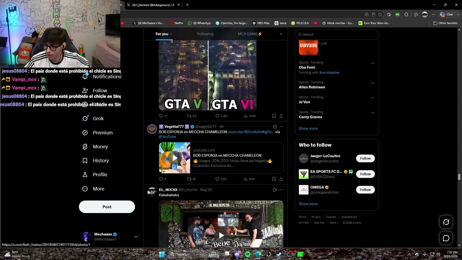Click into the X Search field
The height and width of the screenshot is (260, 462).
(337, 34)
